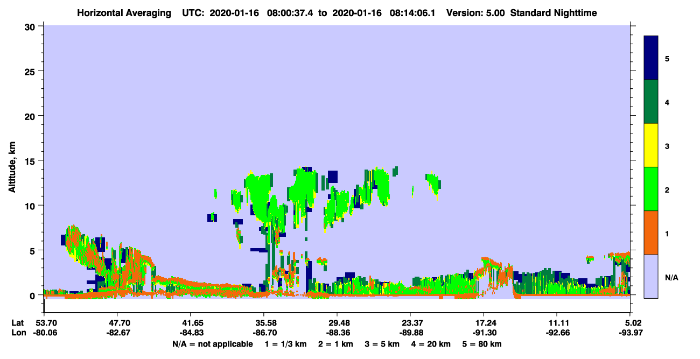Click the longitude value -82.67

click(117, 333)
